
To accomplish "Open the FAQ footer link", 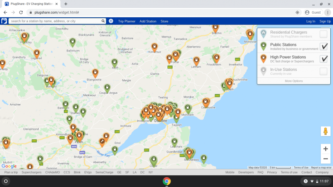I will pos(260,172).
